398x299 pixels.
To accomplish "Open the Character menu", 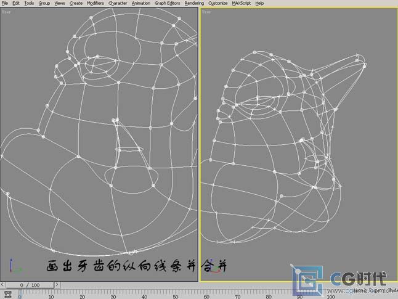I will 118,3.
